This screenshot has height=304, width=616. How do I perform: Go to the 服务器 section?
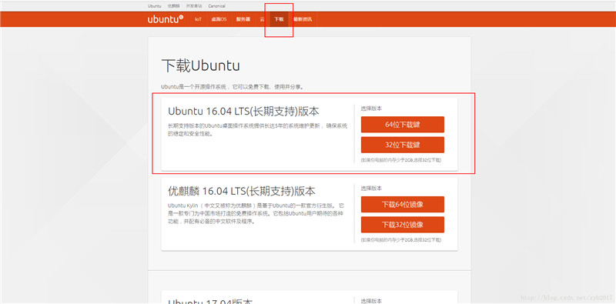tap(243, 19)
